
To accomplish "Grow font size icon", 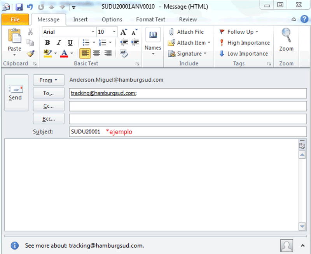I will (x=124, y=32).
